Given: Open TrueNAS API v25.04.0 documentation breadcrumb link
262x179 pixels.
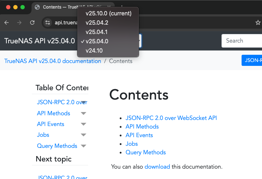Looking at the screenshot, I should pos(53,61).
